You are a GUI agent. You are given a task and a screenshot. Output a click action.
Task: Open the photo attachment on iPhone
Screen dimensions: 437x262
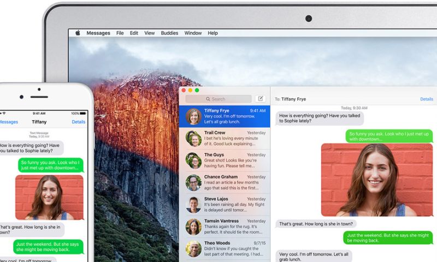coord(49,198)
